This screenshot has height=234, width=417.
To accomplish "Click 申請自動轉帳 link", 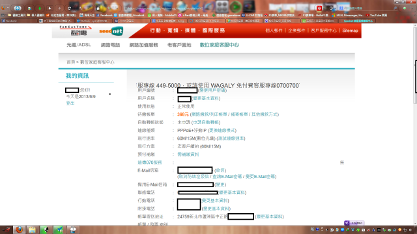I will tap(206, 122).
